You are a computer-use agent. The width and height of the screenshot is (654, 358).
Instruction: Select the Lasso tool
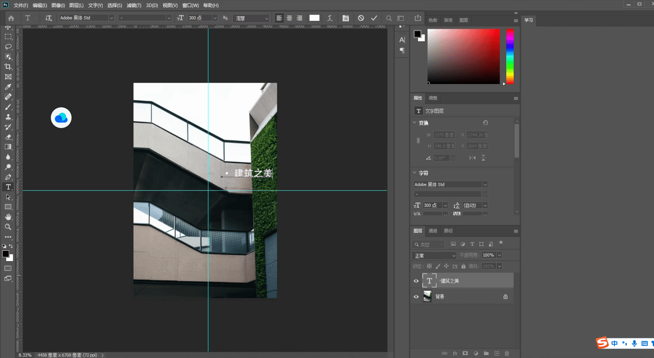click(8, 47)
